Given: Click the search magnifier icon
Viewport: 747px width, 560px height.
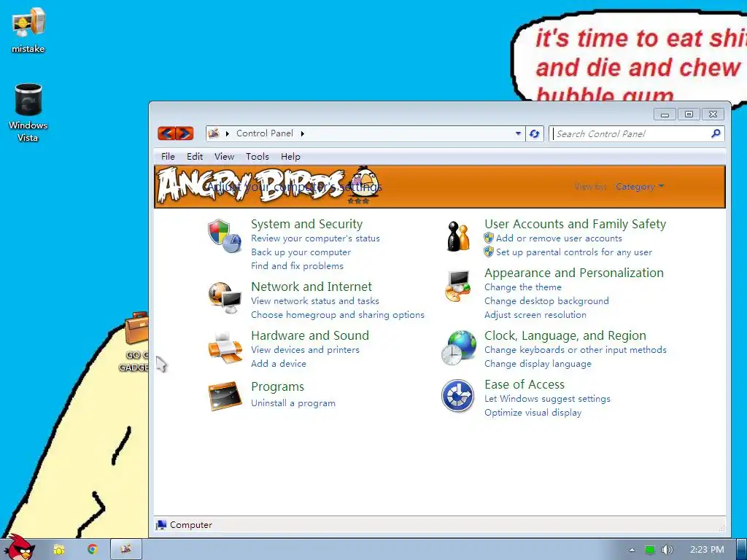Looking at the screenshot, I should coord(716,134).
